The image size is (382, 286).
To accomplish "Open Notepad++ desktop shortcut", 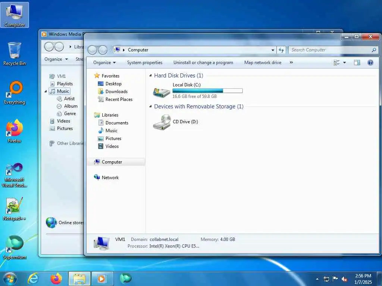I will pos(15,209).
